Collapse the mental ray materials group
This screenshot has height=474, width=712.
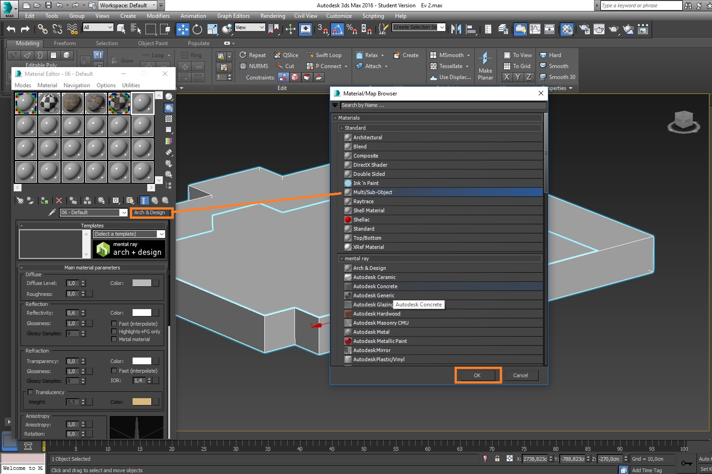coord(342,258)
